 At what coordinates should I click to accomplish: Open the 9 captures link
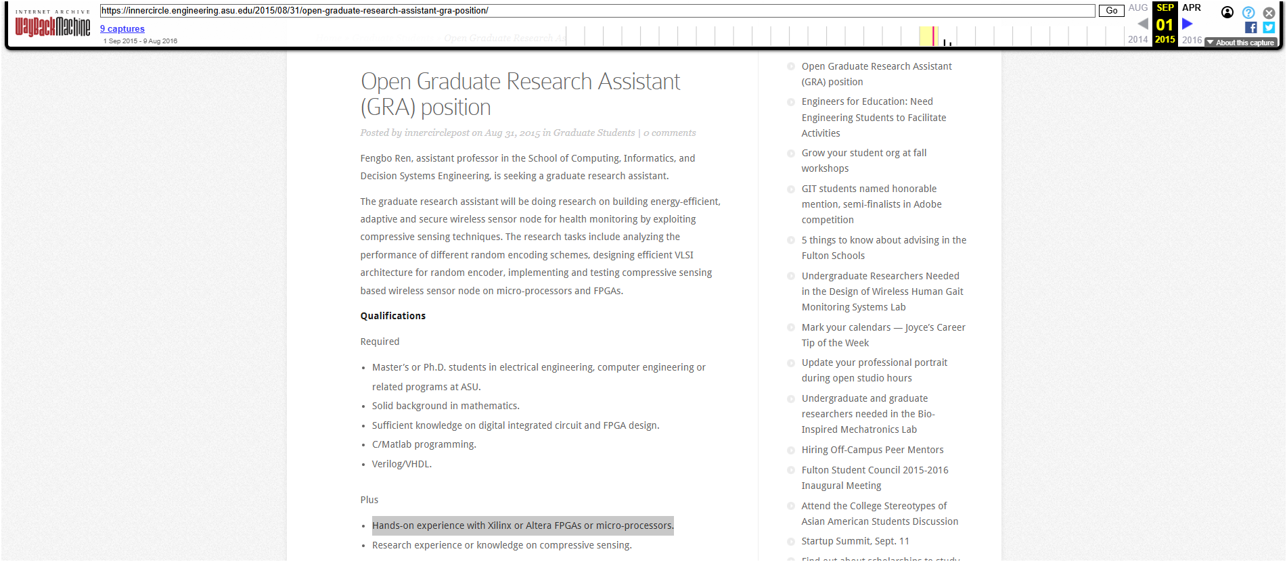click(122, 28)
